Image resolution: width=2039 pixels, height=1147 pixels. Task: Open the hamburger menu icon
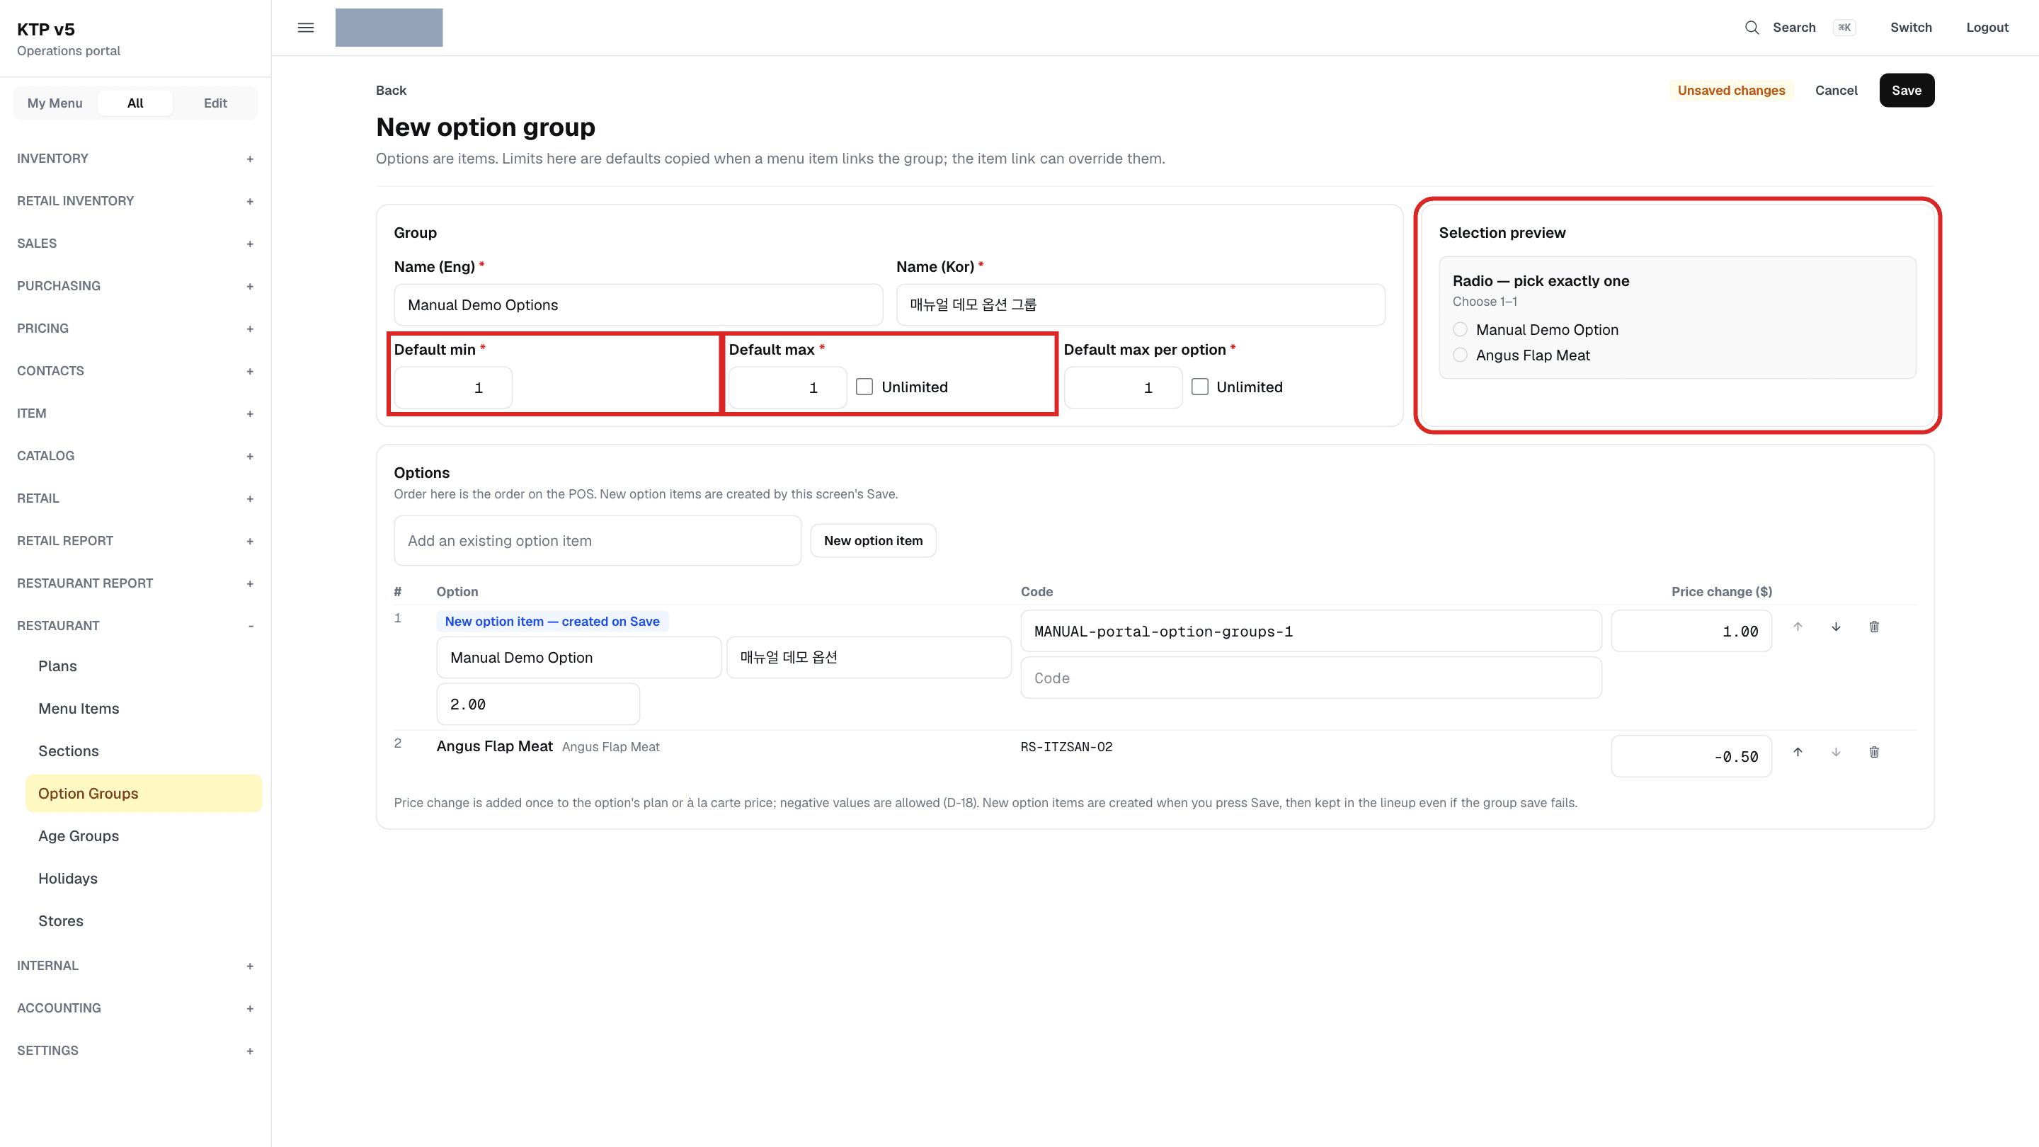click(306, 28)
